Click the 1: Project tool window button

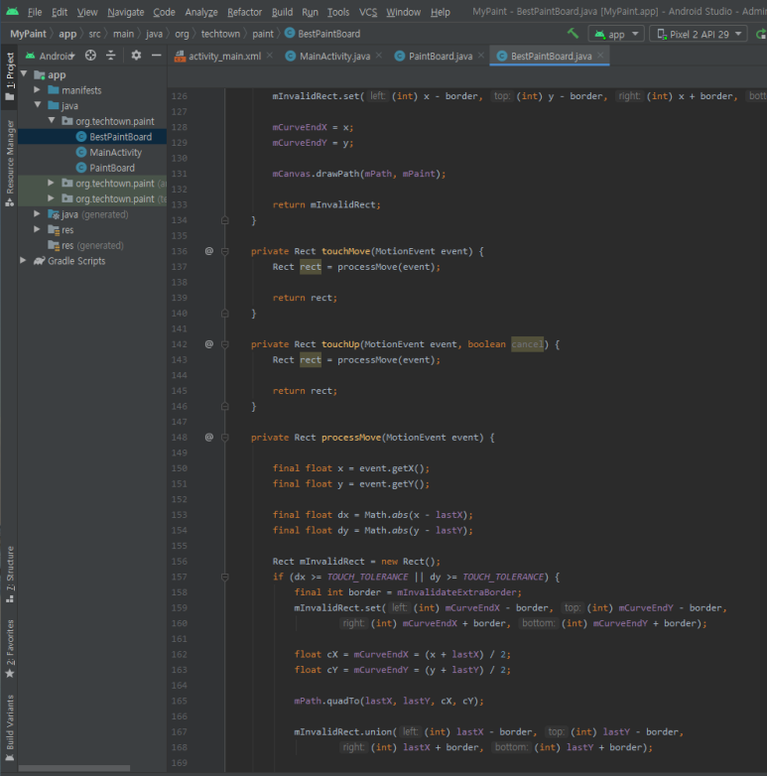9,75
